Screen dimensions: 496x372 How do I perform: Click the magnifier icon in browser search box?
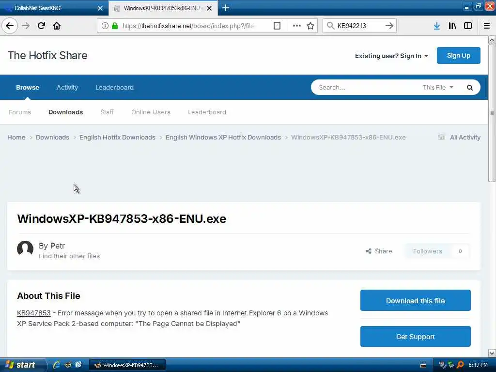click(330, 26)
